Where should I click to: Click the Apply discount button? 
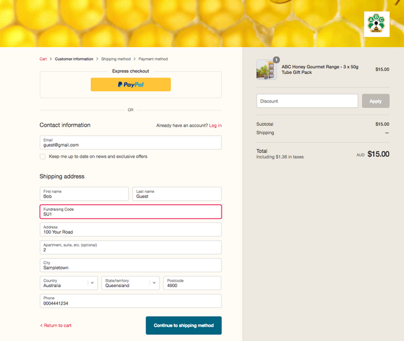tap(376, 101)
